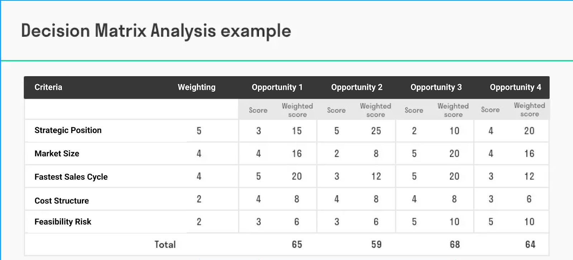Click Opportunity 2 Strategic Position weighted score 25

tap(376, 131)
